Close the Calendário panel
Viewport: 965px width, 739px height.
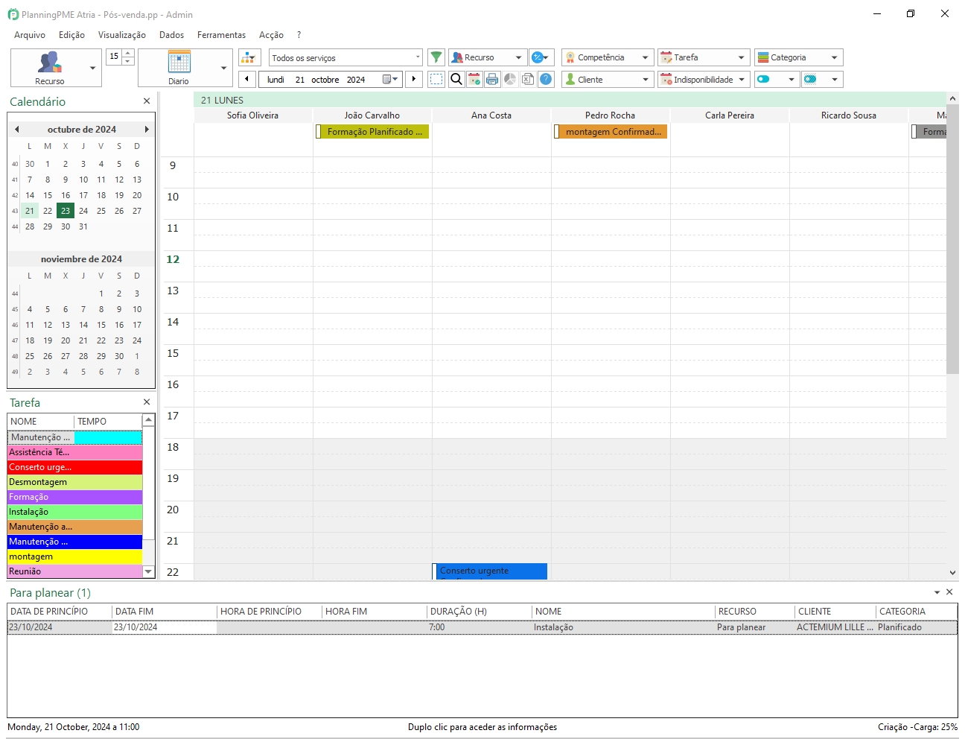(x=147, y=101)
